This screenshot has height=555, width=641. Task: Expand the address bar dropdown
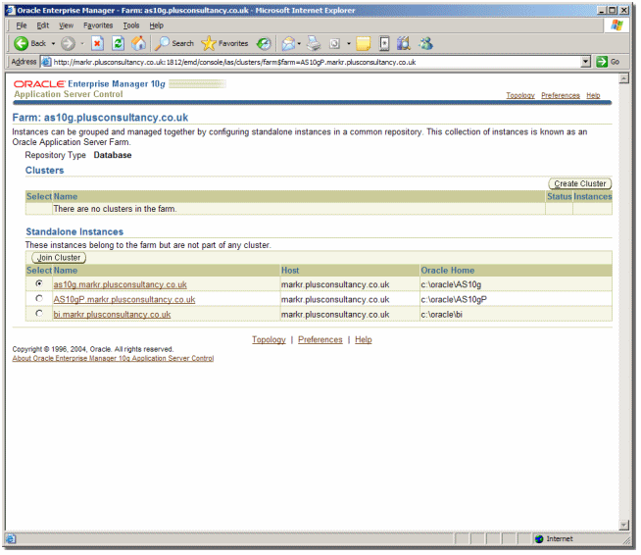tap(586, 62)
